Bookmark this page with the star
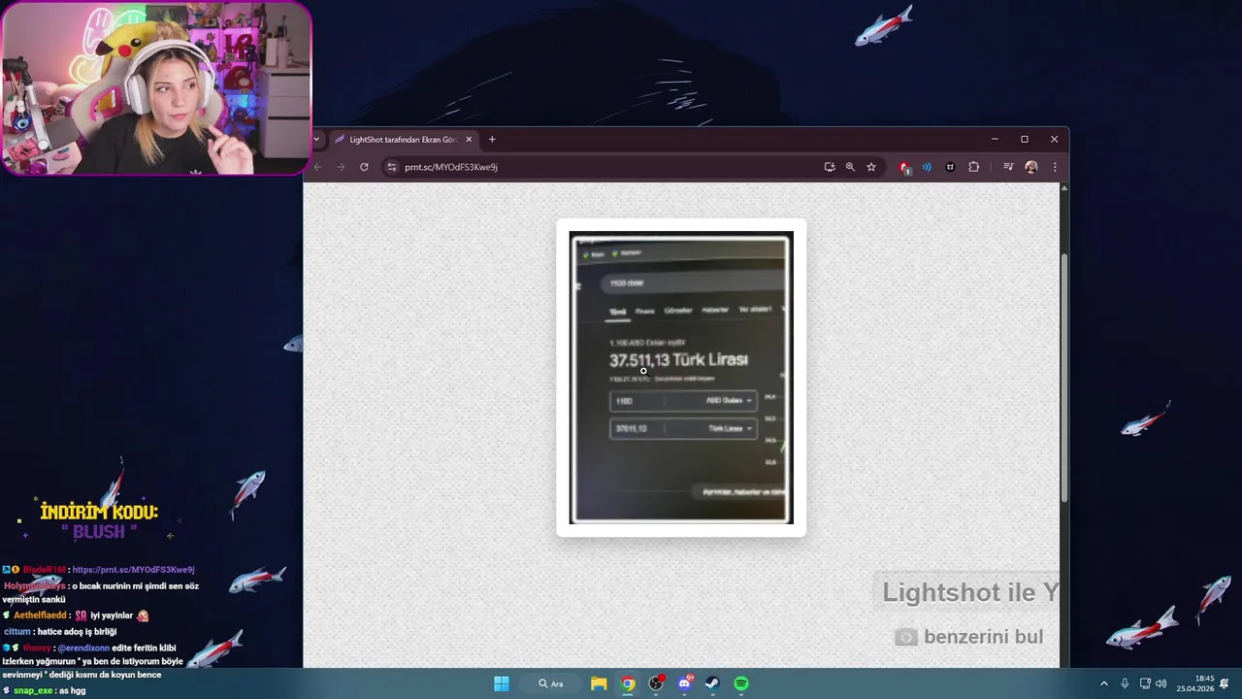Image resolution: width=1242 pixels, height=699 pixels. (871, 167)
